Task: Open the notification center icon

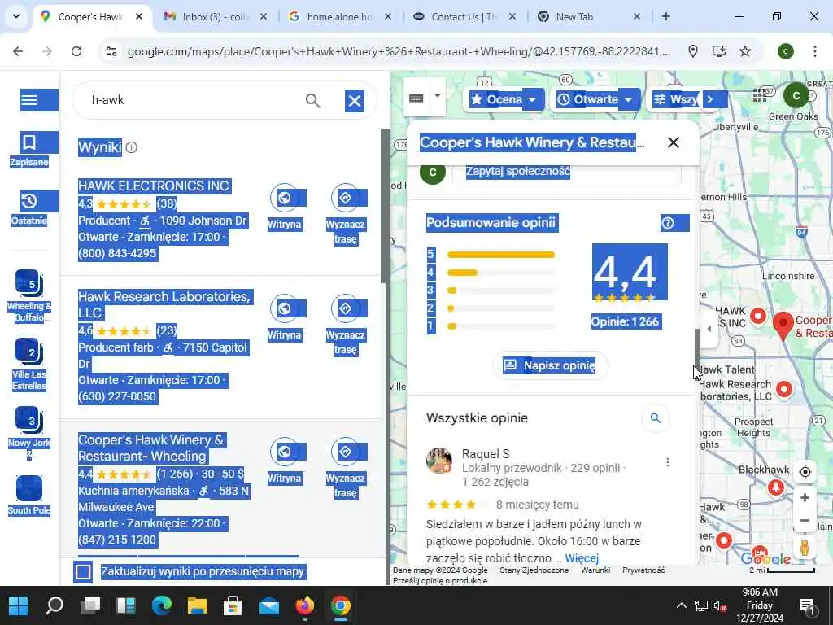Action: click(806, 605)
